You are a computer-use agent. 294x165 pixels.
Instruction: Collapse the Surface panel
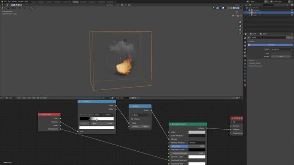(252, 41)
